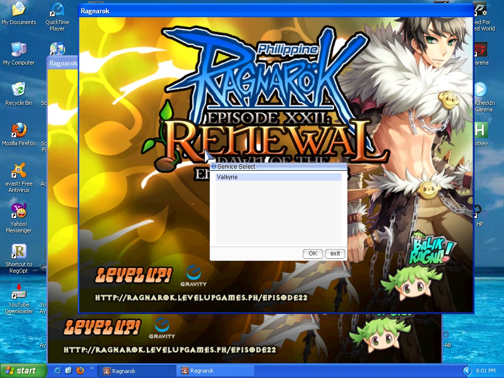Image resolution: width=504 pixels, height=378 pixels.
Task: Switch to the first Ragnarok taskbar button
Action: point(137,371)
